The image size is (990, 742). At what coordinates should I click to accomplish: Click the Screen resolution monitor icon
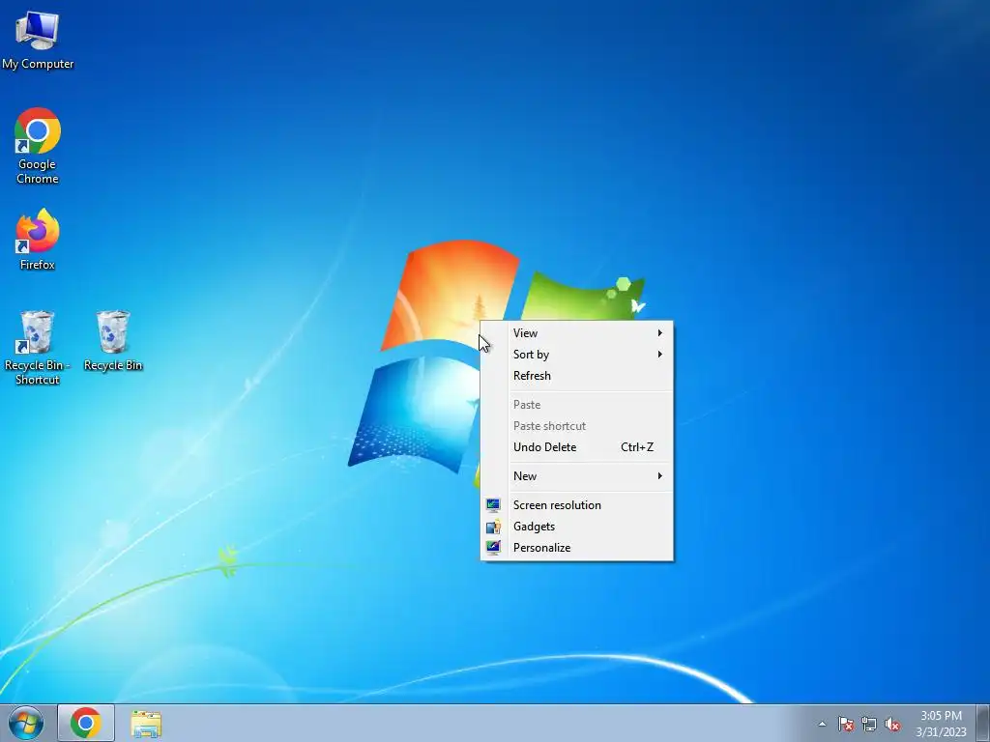point(493,505)
